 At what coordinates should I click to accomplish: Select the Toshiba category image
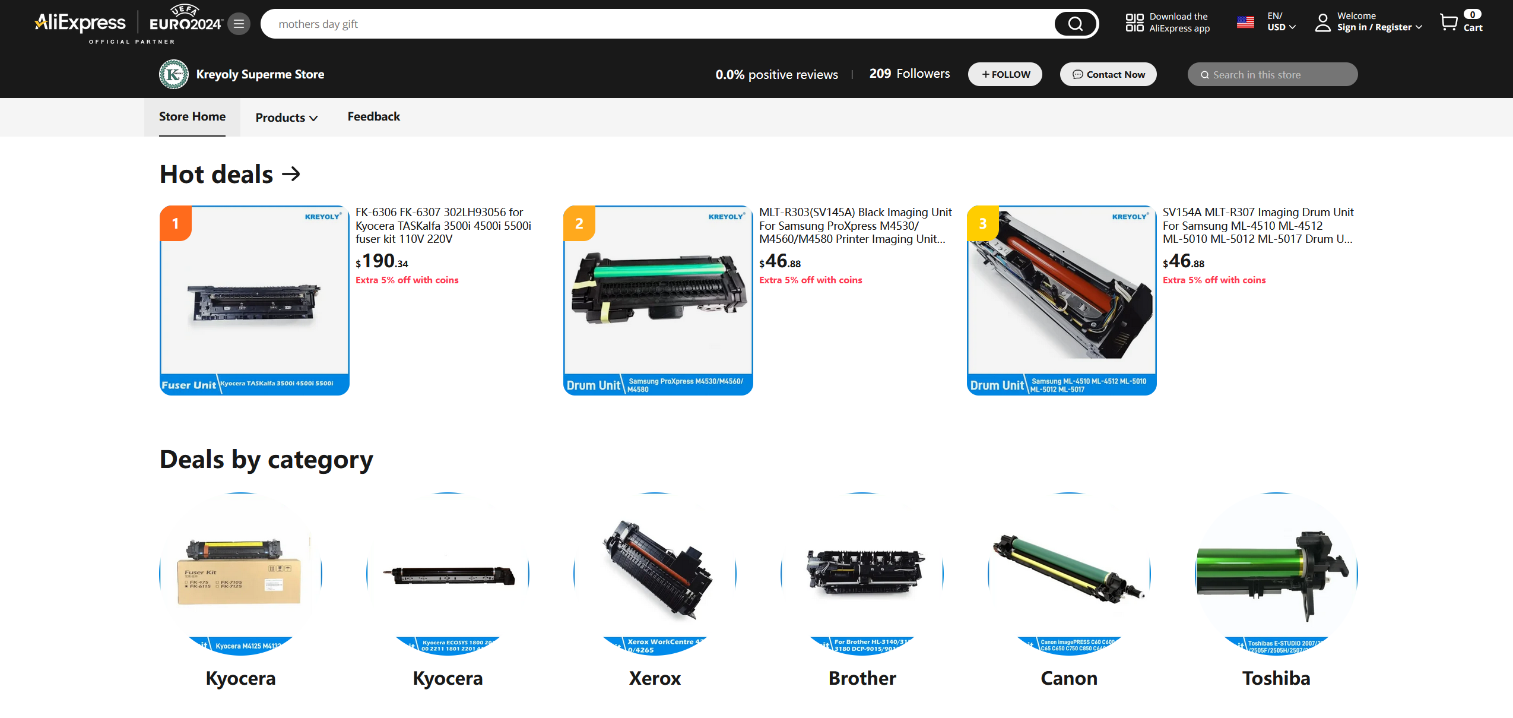coord(1276,573)
